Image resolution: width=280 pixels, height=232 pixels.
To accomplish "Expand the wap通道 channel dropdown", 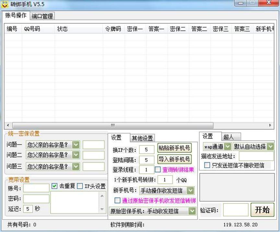I will pyautogui.click(x=227, y=147).
